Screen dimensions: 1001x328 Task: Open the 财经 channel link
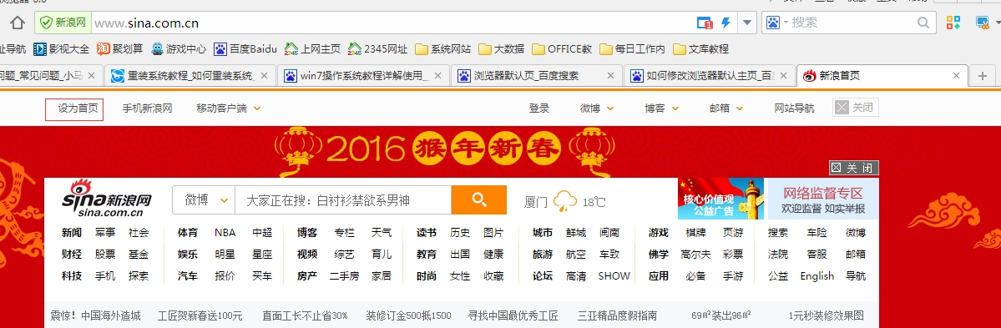tap(72, 254)
